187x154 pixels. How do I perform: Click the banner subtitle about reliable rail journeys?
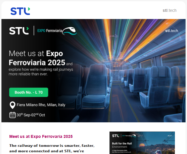41,71
